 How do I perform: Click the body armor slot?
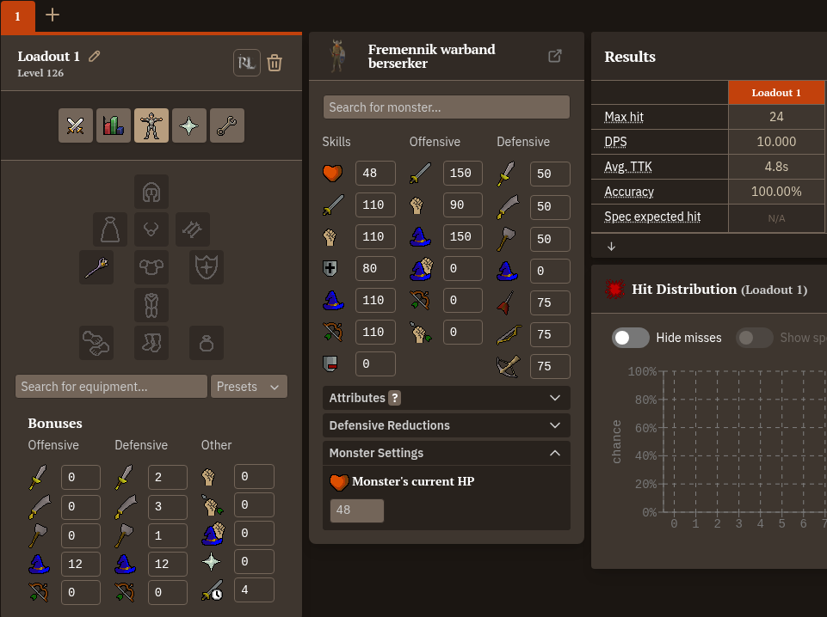click(151, 267)
